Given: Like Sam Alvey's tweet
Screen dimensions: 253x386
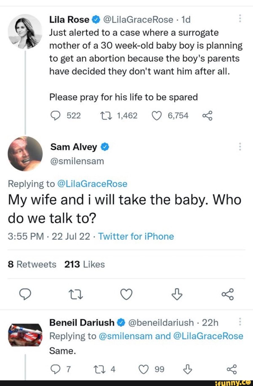Looking at the screenshot, I should (x=126, y=295).
